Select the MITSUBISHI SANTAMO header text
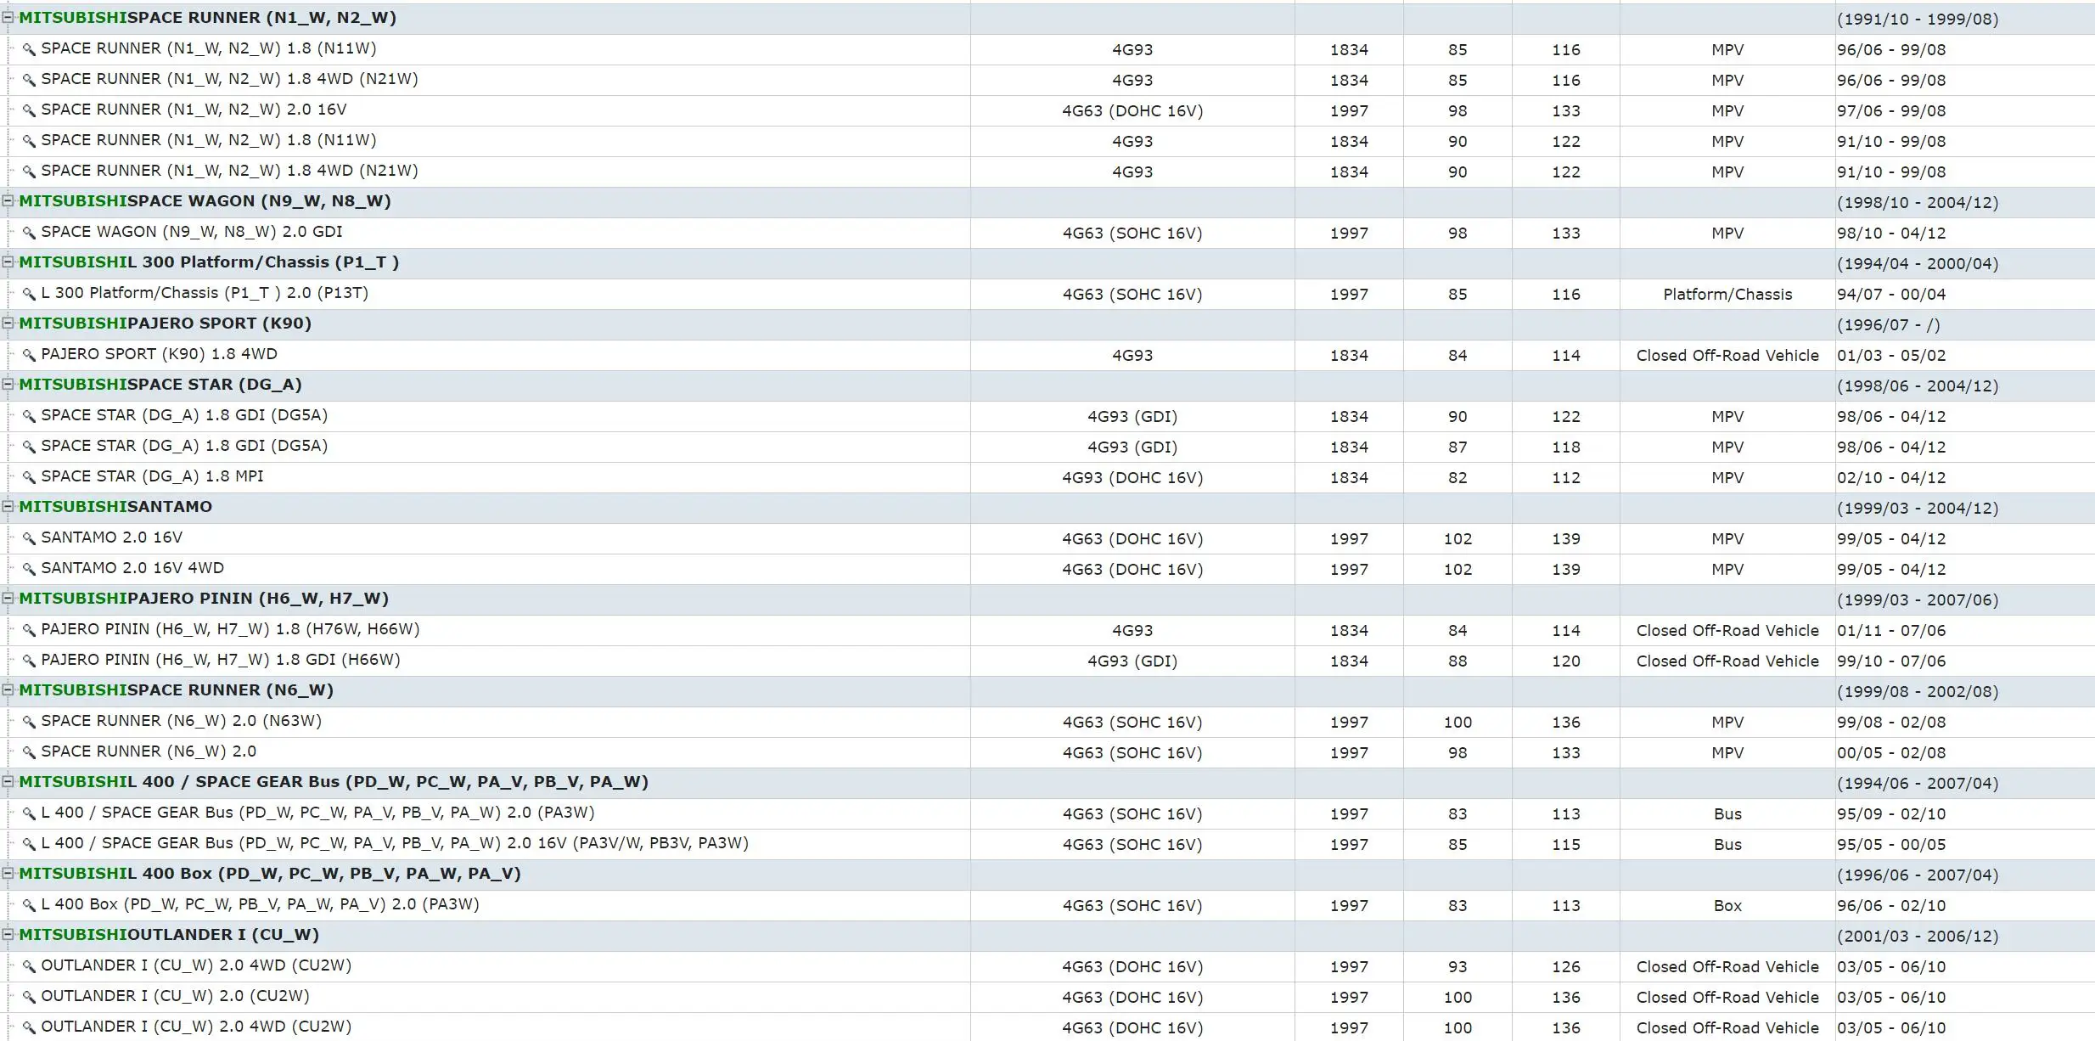 click(115, 507)
